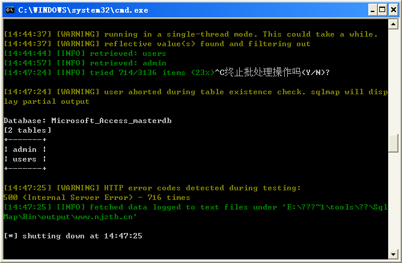
Task: Click scrollbar track below the thumb
Action: [x=393, y=201]
